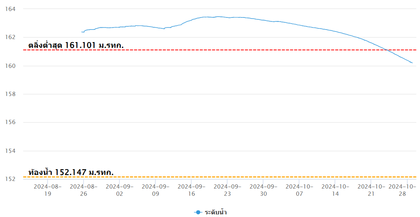Select the 2024-10-21 date axis label

coord(371,190)
